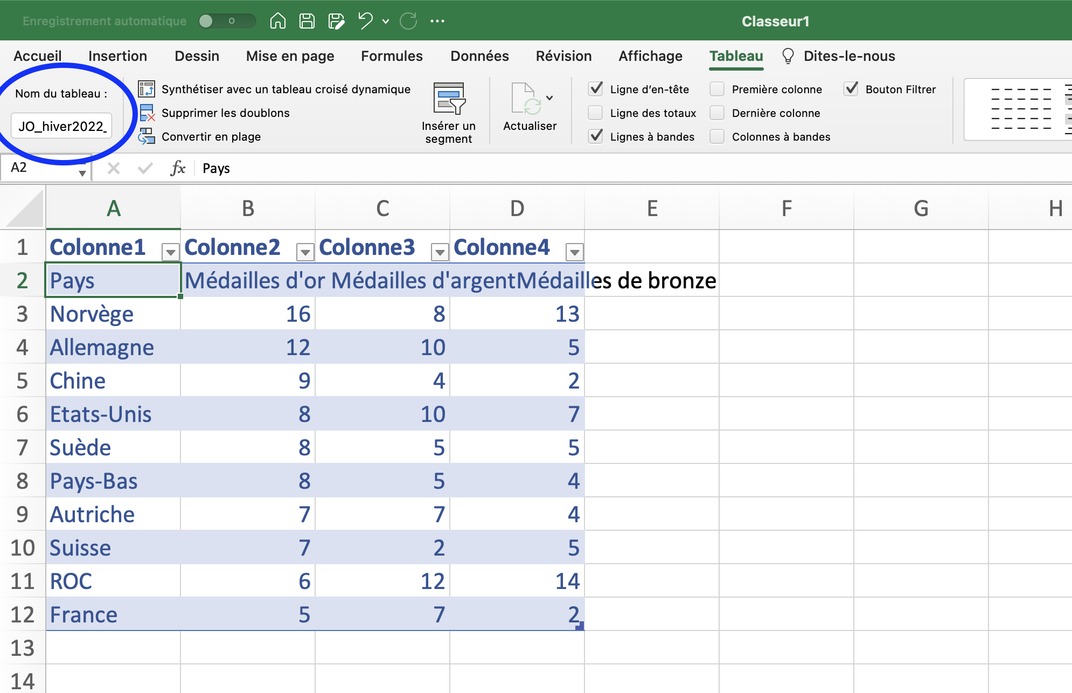This screenshot has height=693, width=1072.
Task: Click the Etats-Unis cell
Action: 113,414
